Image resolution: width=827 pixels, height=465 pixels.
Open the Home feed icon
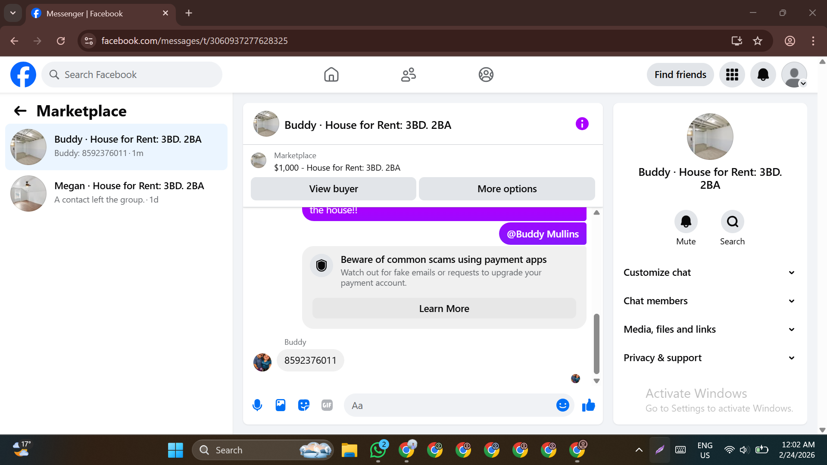(331, 75)
